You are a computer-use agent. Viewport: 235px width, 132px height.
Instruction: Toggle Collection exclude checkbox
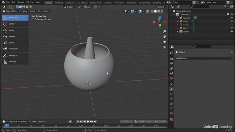pyautogui.click(x=228, y=14)
